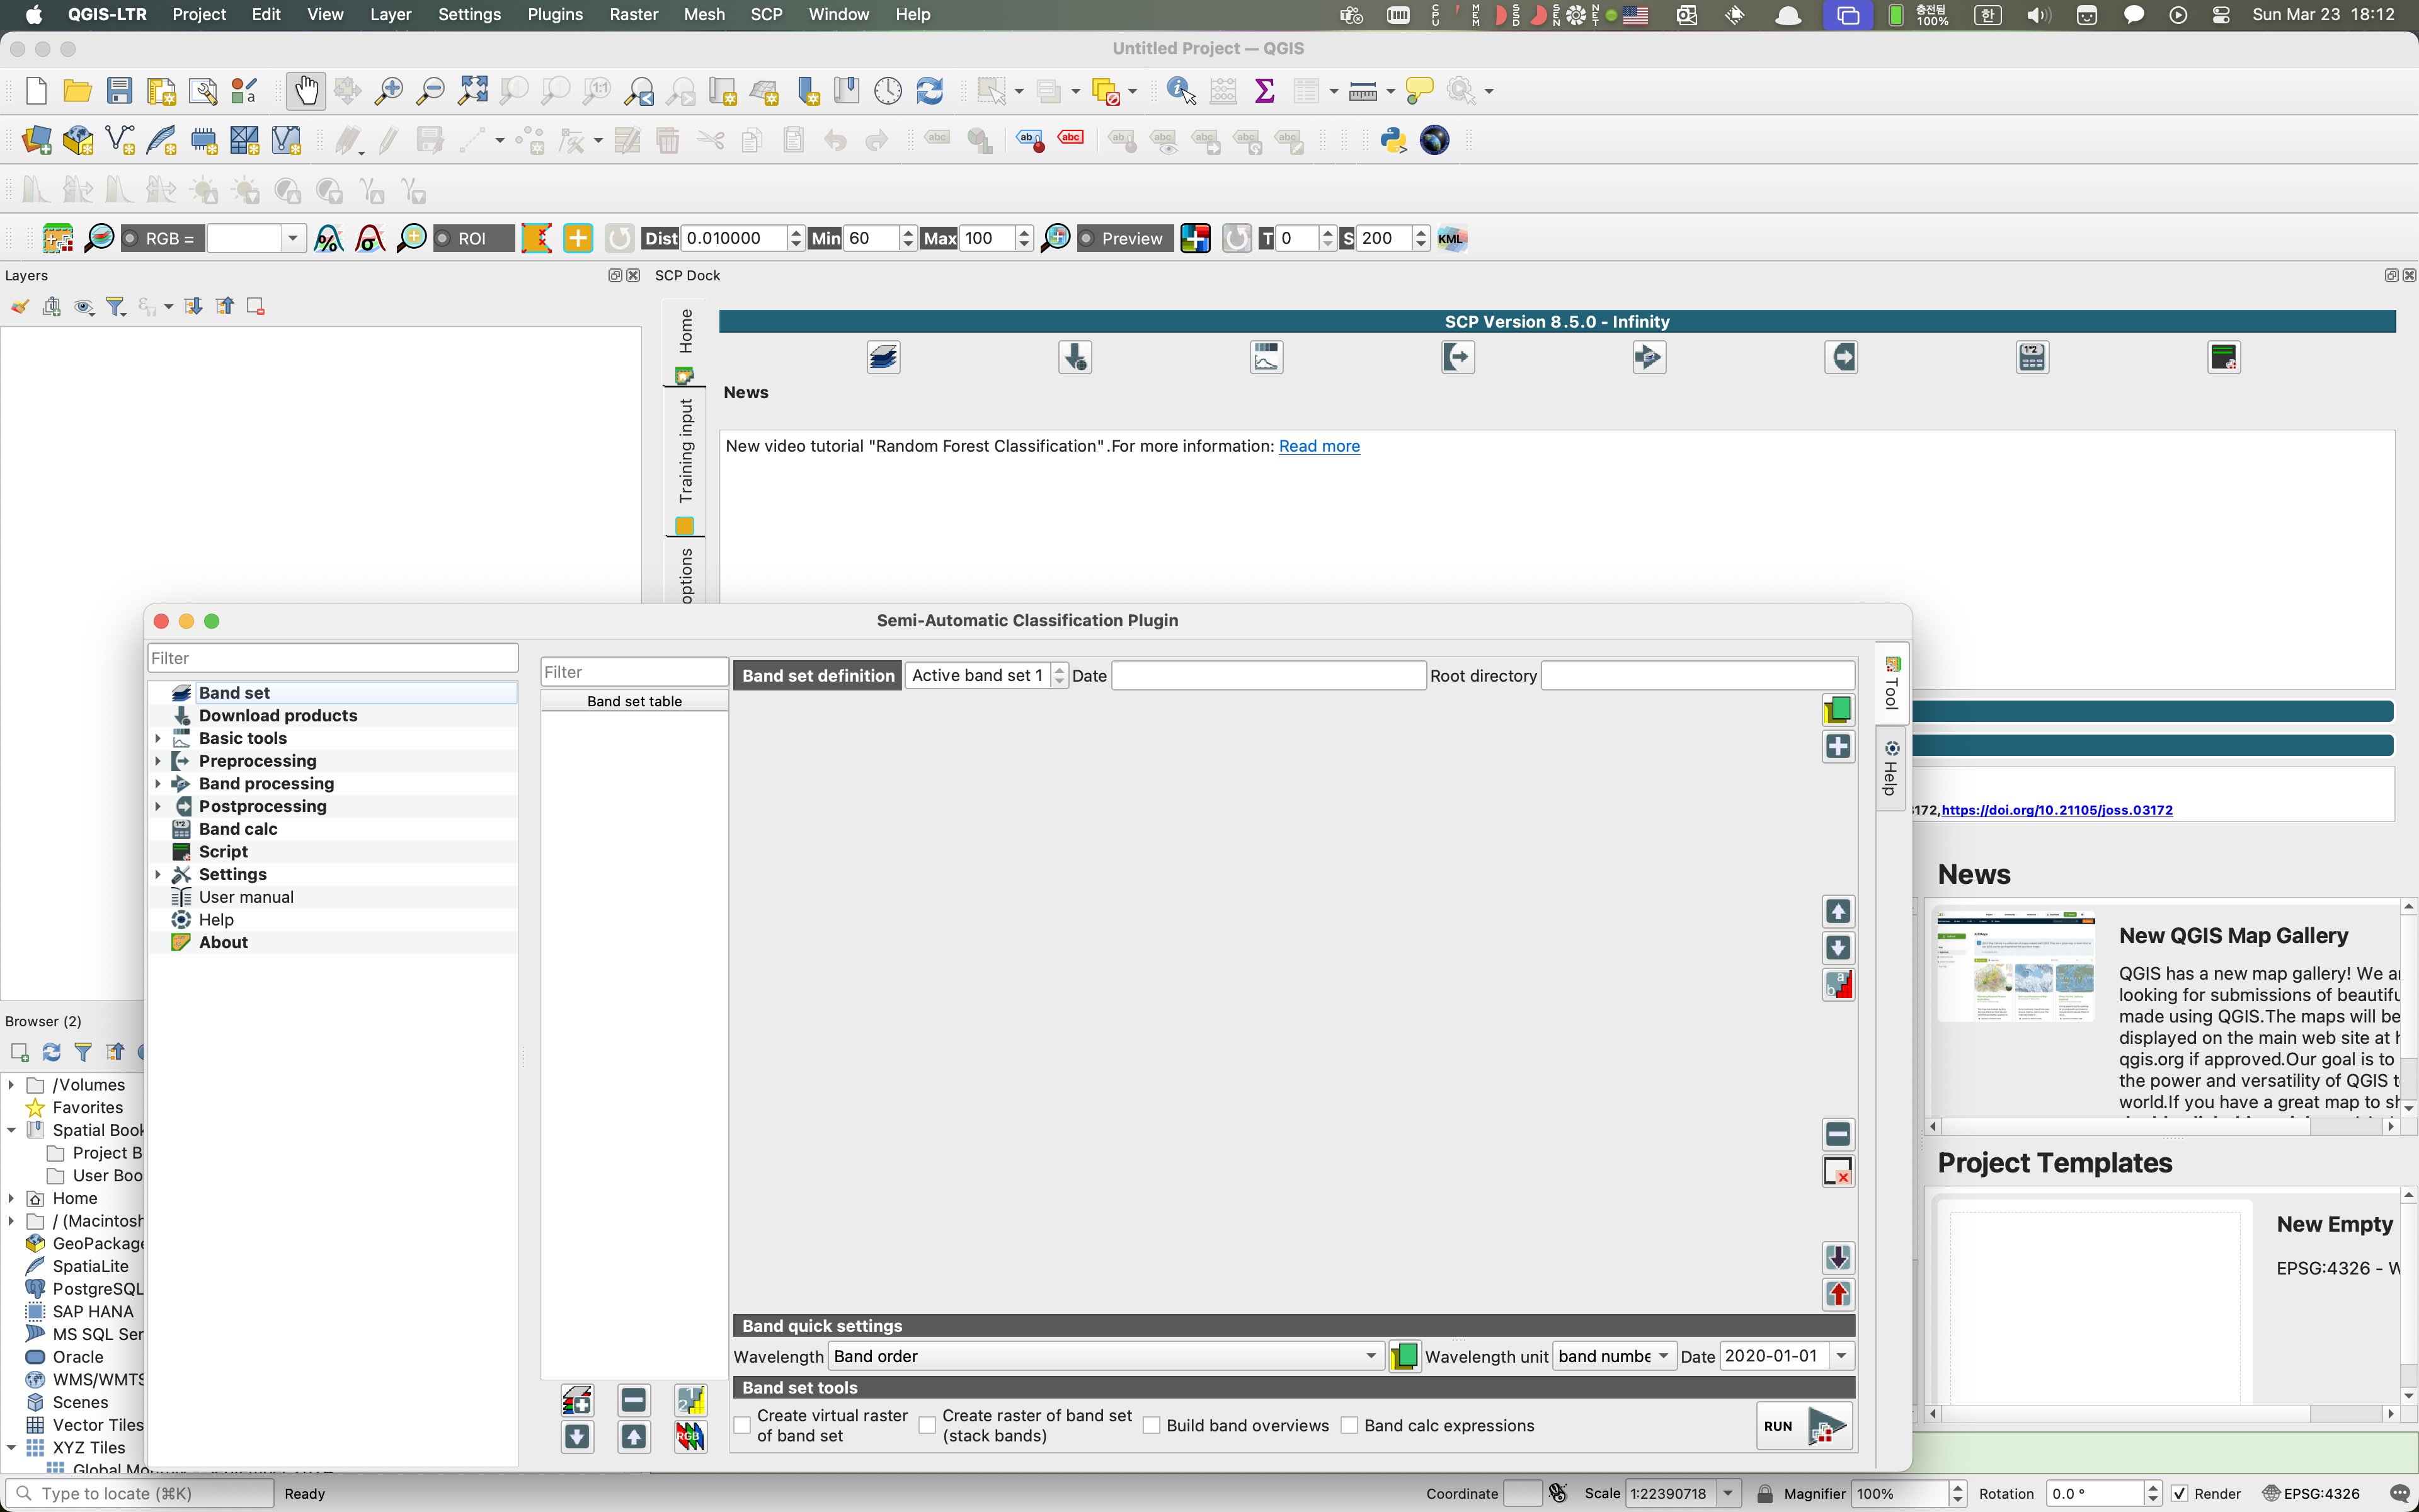Viewport: 2419px width, 1512px height.
Task: Open the SCP menu in menu bar
Action: pos(767,14)
